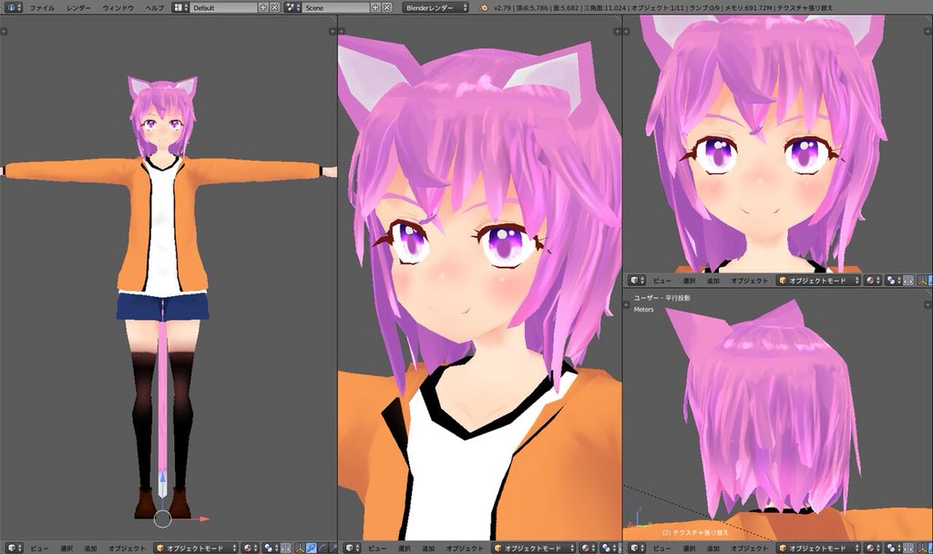Open the Blenderレンダー render engine dropdown

point(435,7)
